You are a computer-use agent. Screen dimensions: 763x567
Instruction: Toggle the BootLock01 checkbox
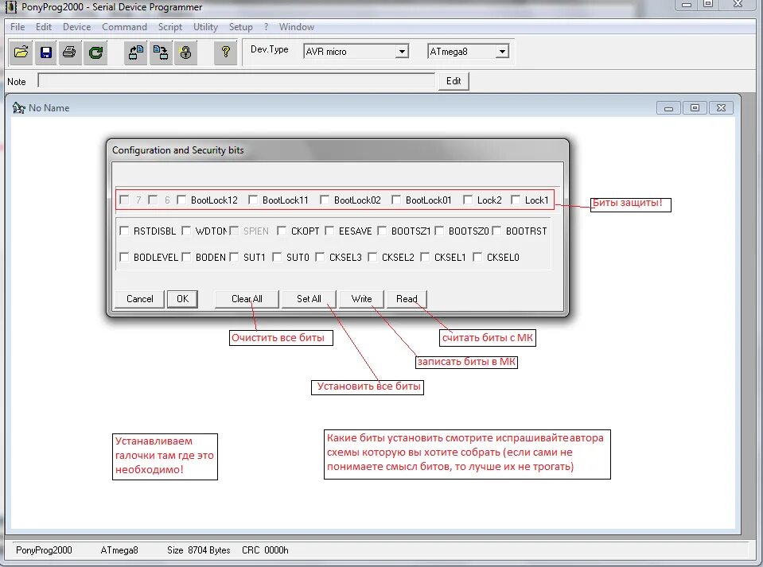[396, 200]
